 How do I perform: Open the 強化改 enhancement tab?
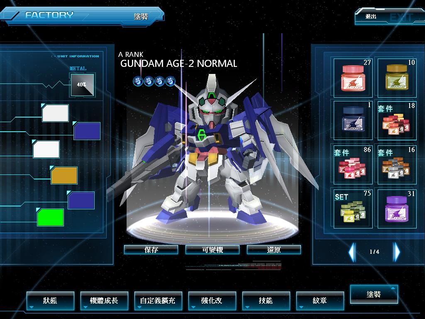tap(212, 301)
